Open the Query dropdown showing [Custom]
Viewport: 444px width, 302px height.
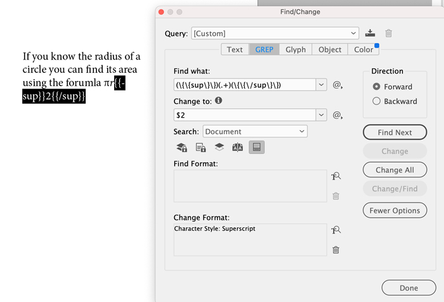pos(275,33)
